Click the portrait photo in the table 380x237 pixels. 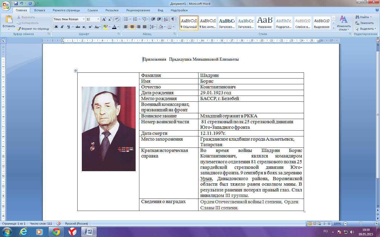(x=108, y=129)
